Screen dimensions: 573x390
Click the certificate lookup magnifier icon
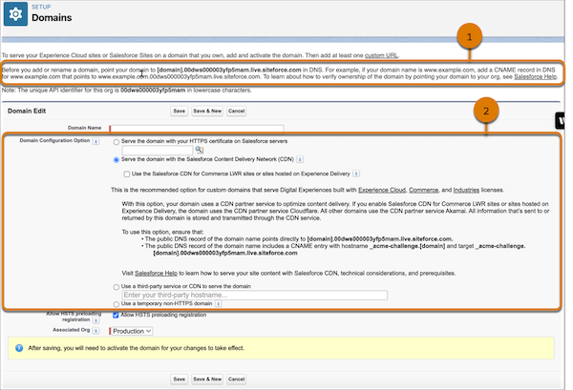(200, 150)
